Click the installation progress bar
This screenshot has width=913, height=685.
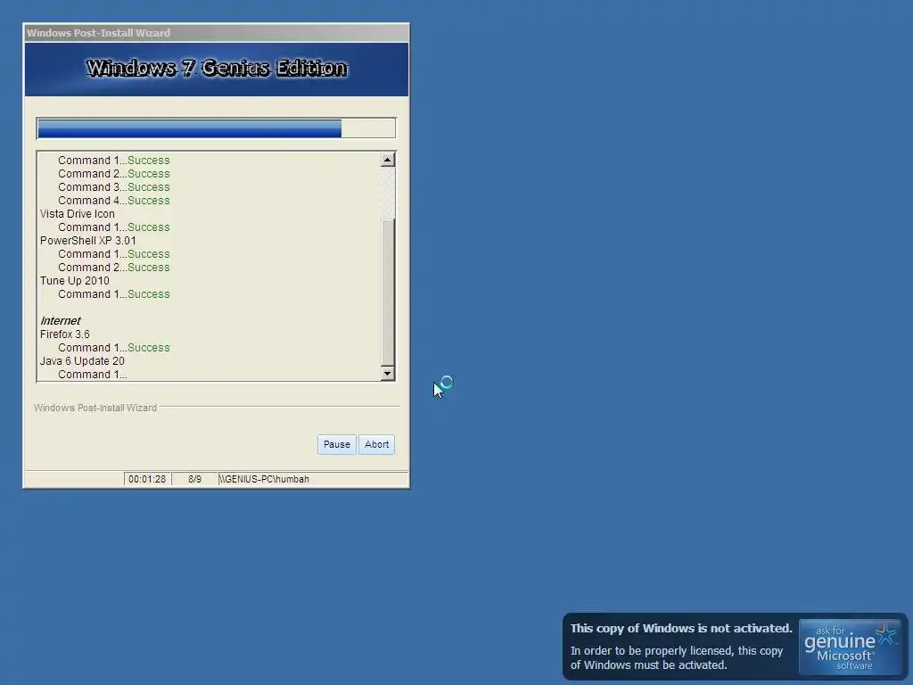point(216,128)
